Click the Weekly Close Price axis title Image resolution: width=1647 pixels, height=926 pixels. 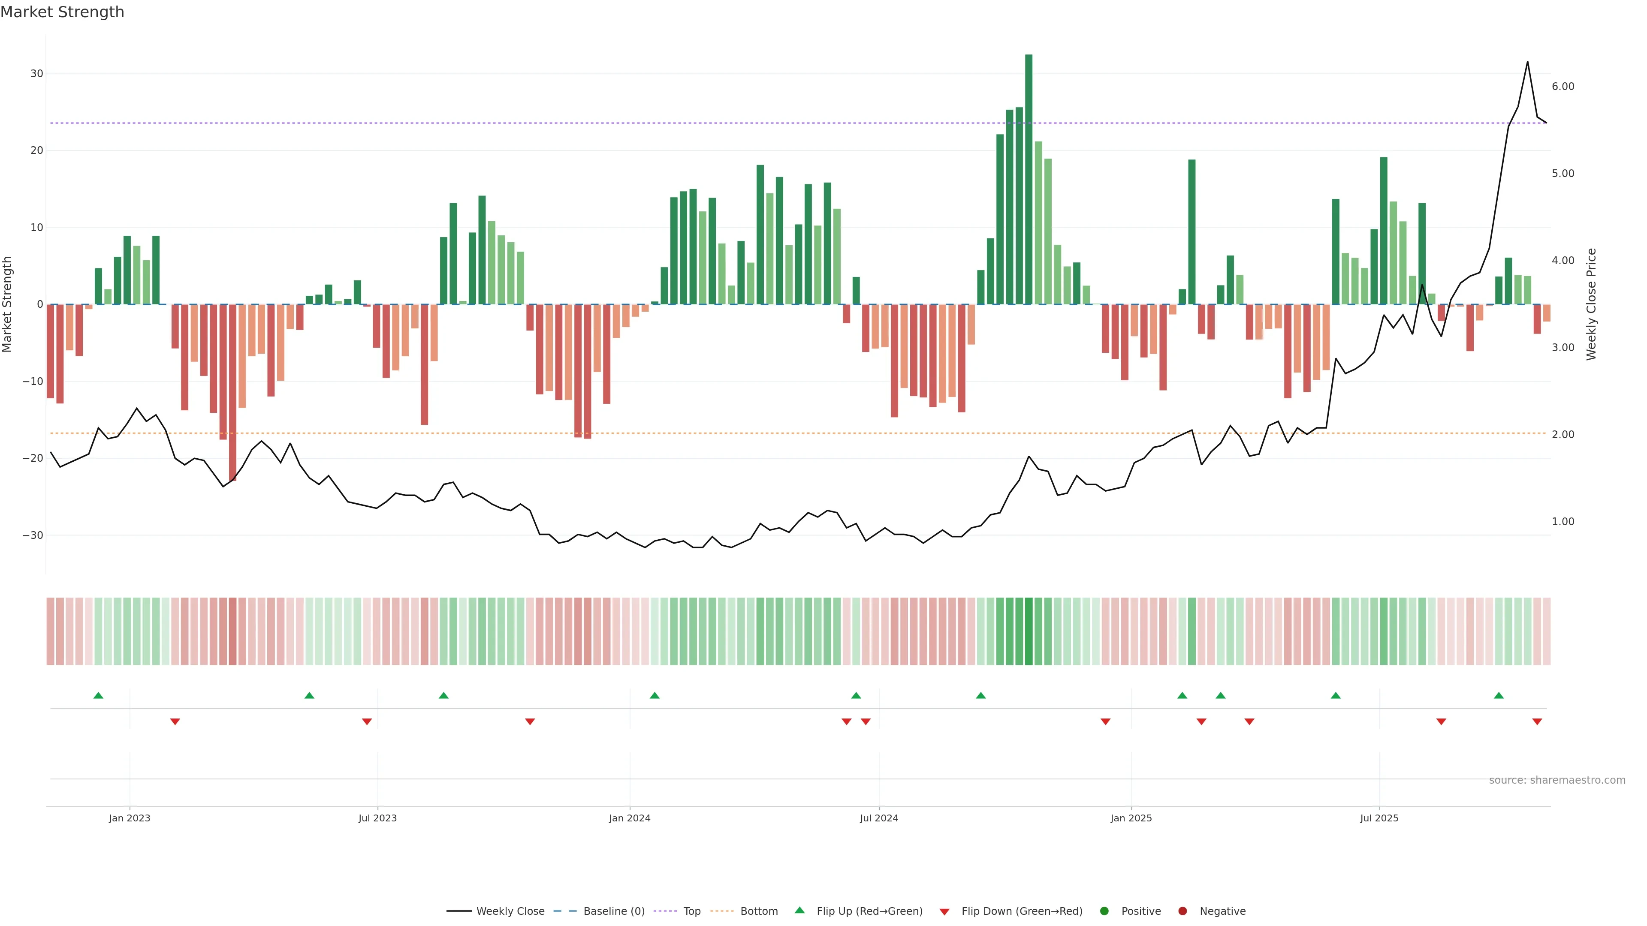tap(1591, 304)
